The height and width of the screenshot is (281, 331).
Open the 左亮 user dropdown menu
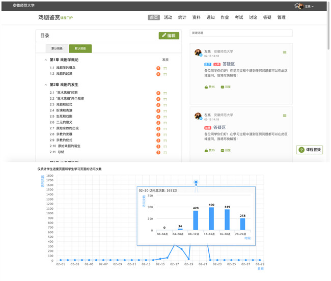click(309, 7)
